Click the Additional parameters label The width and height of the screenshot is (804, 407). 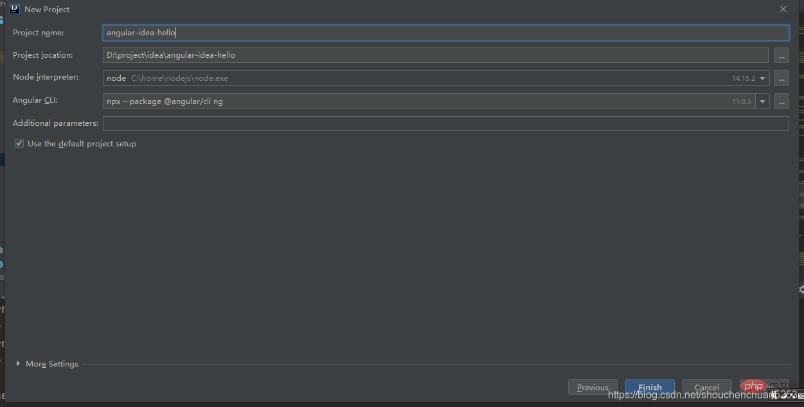pos(56,123)
